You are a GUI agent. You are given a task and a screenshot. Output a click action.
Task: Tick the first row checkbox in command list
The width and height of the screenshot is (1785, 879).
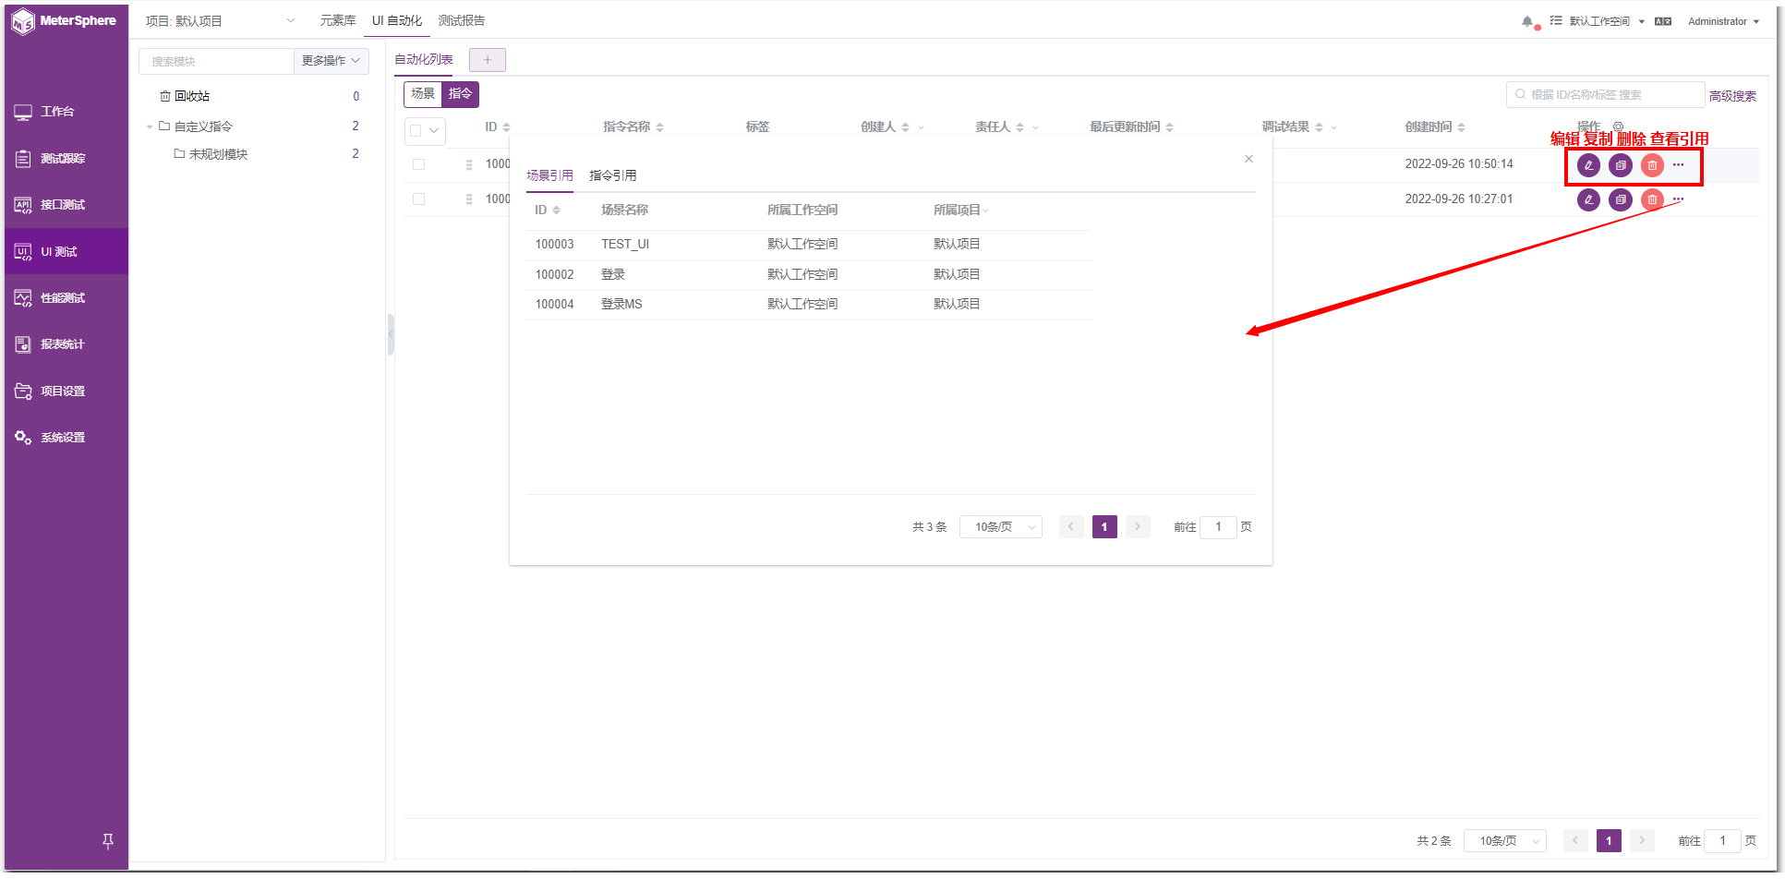click(418, 164)
